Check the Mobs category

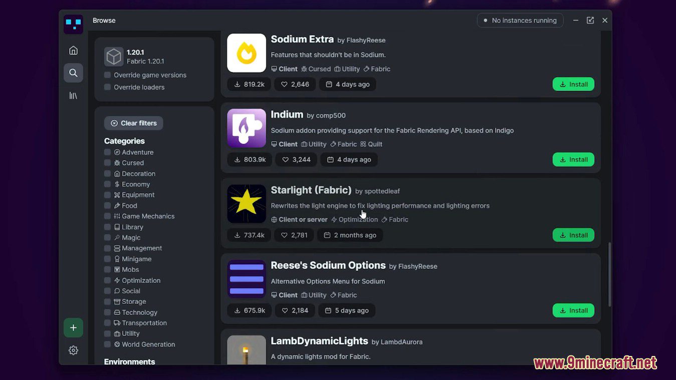107,269
